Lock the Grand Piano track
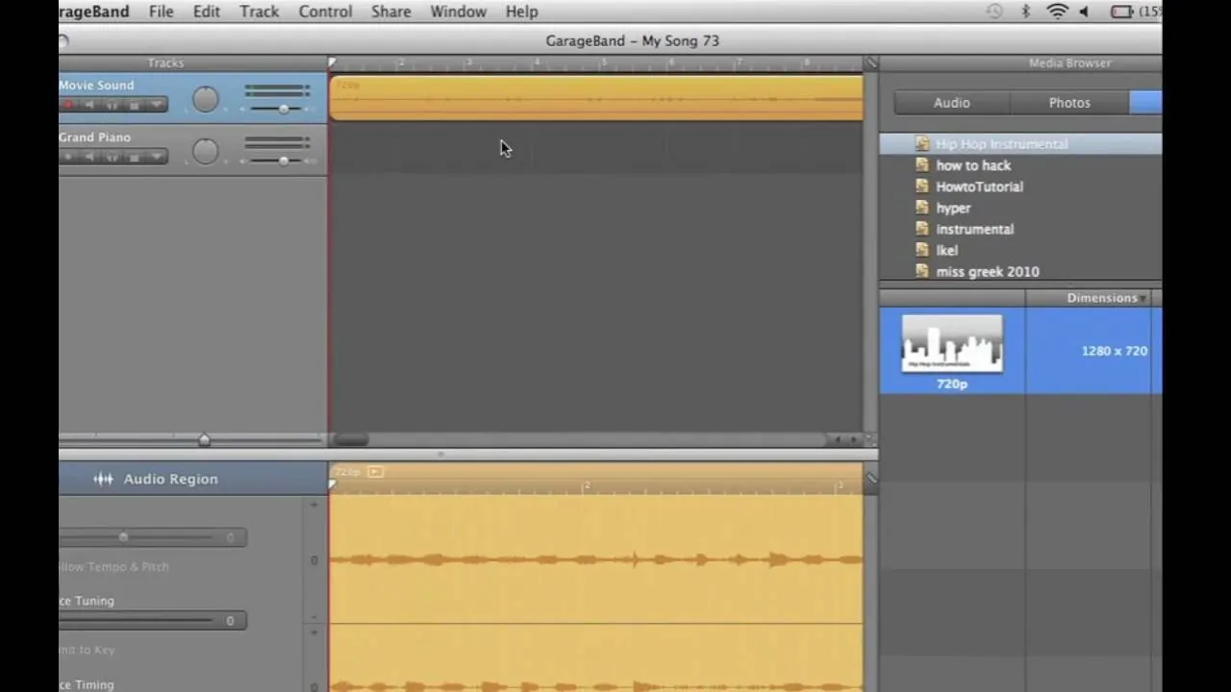The width and height of the screenshot is (1231, 692). point(135,157)
